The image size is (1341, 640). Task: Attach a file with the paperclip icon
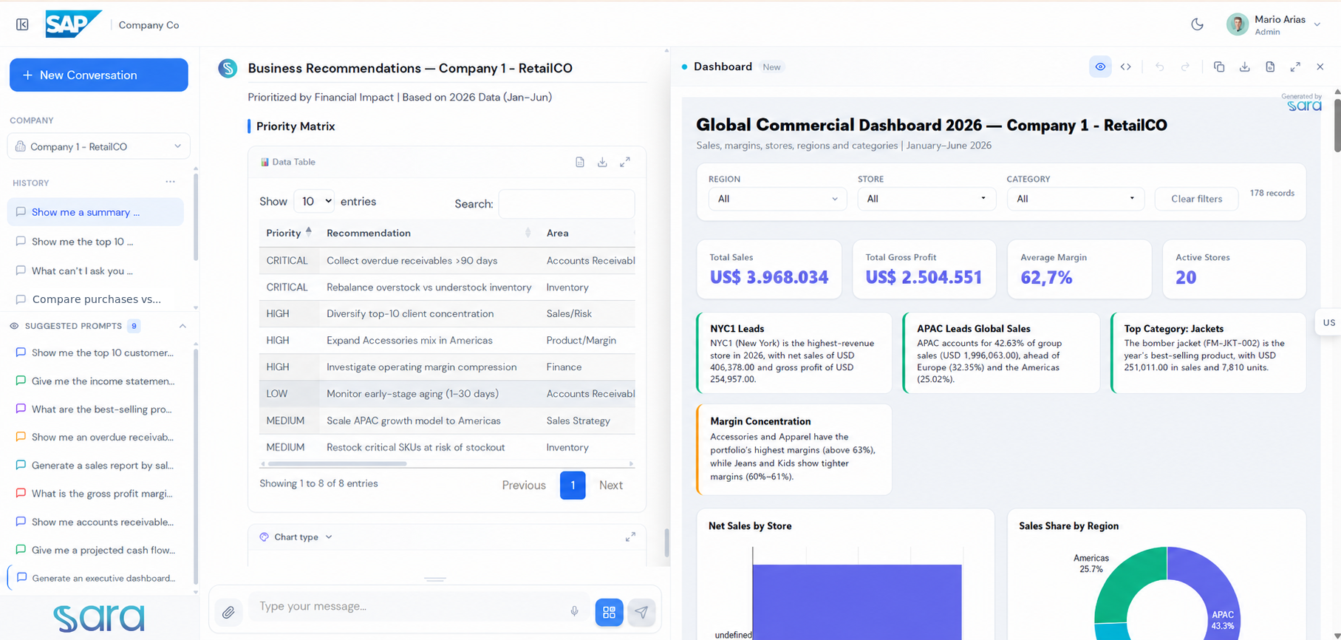tap(229, 612)
